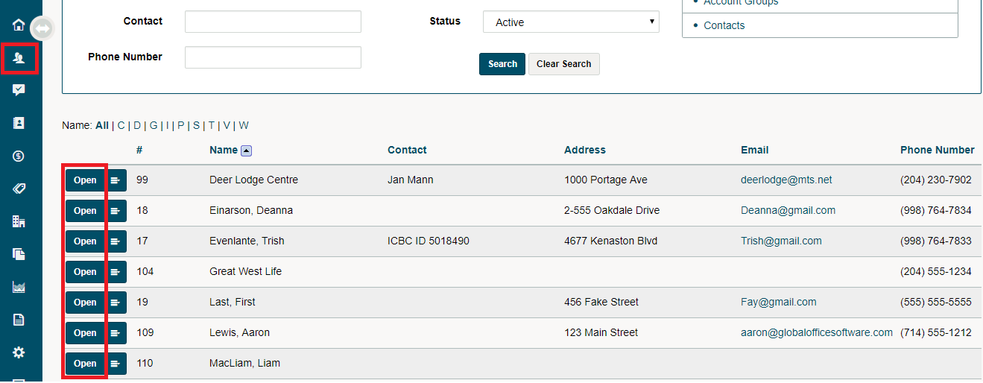983x383 pixels.
Task: Click the chat checkmark sidebar icon
Action: [19, 90]
